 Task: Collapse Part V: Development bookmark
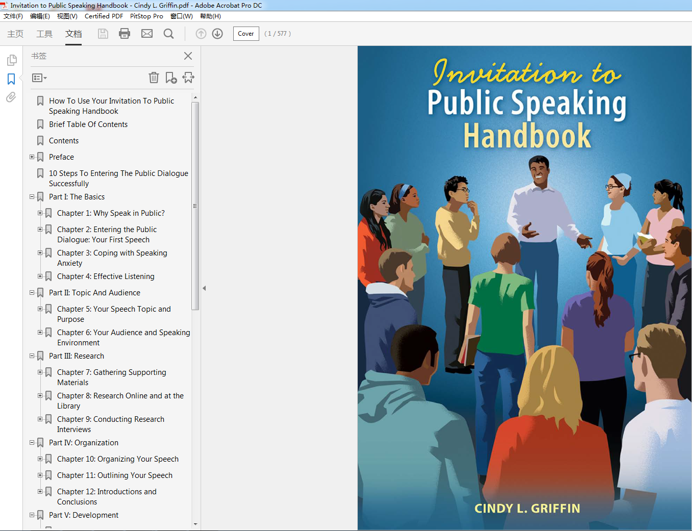[32, 515]
